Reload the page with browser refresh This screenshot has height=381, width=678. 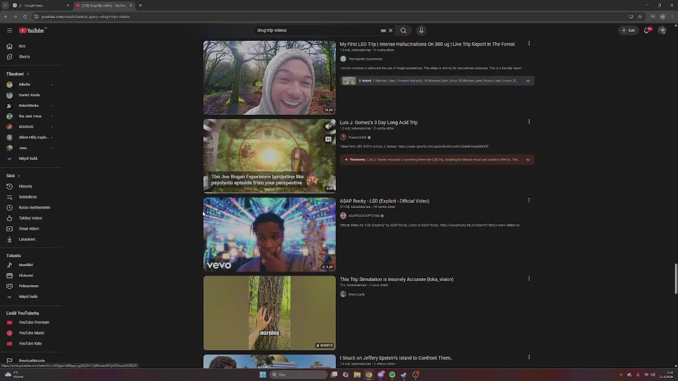(24, 16)
